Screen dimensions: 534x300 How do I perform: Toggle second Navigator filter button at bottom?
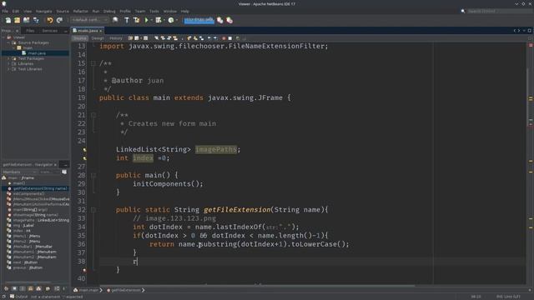(x=14, y=288)
